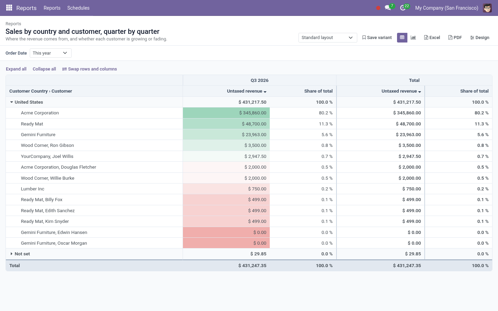Screen dimensions: 498x311
Task: Select Wood Corner, Willie Burke row
Action: point(249,178)
